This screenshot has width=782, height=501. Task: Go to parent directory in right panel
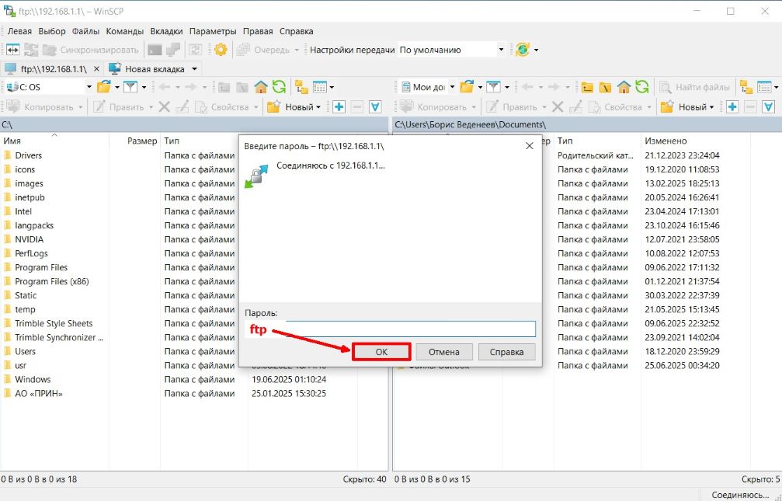588,87
